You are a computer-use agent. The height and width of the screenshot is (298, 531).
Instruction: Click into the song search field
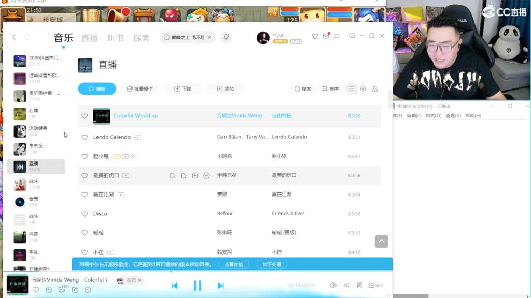tap(187, 37)
